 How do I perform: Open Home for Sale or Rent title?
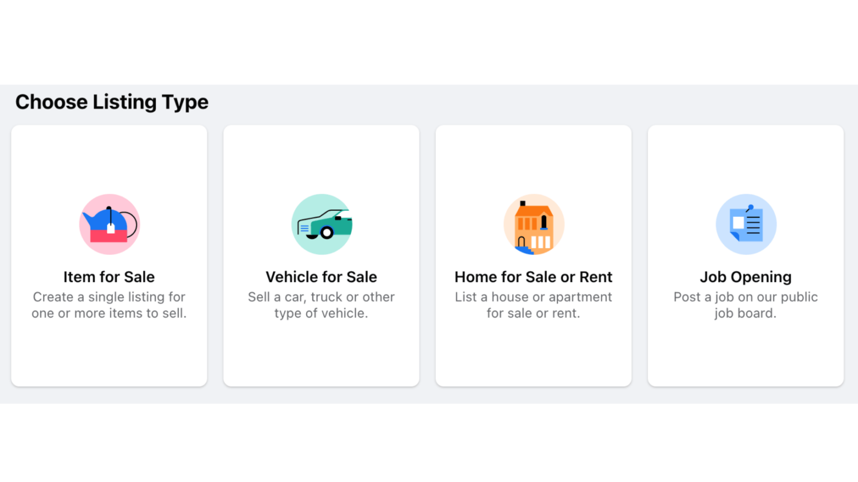[x=534, y=277]
